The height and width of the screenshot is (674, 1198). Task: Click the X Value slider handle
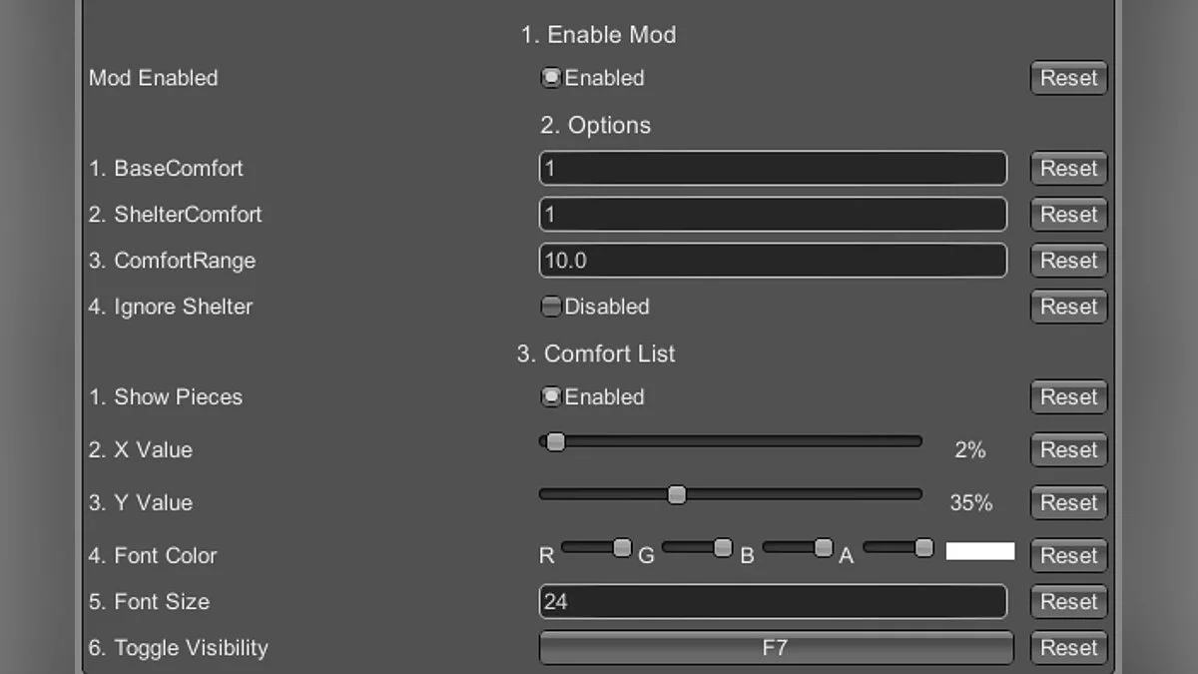point(556,441)
